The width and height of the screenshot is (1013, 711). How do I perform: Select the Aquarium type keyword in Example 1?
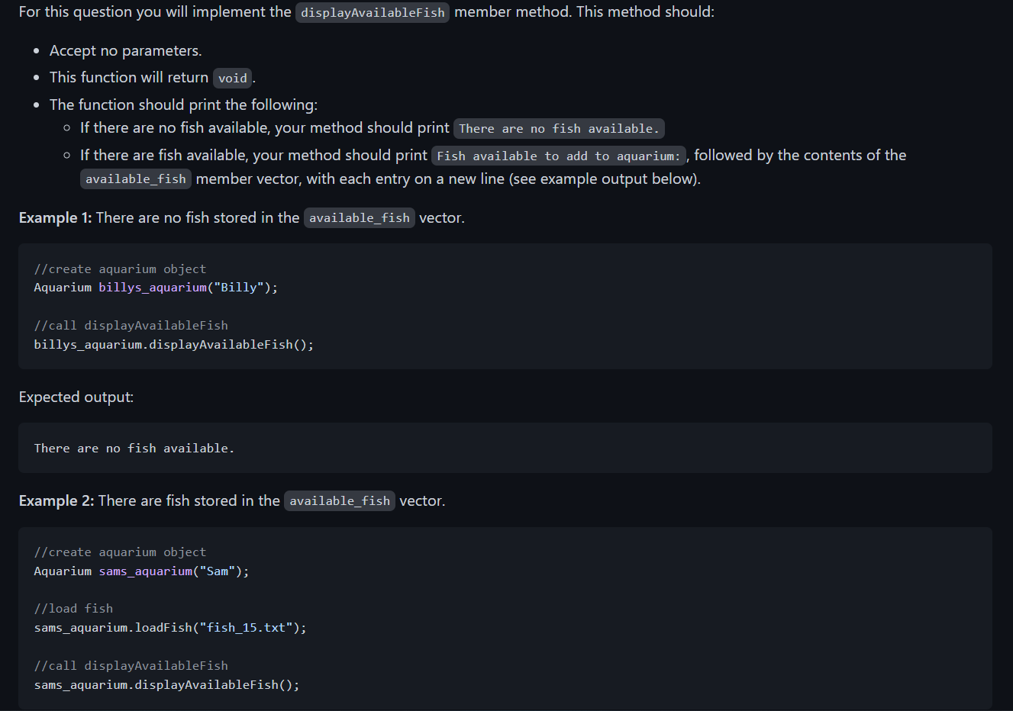(61, 287)
